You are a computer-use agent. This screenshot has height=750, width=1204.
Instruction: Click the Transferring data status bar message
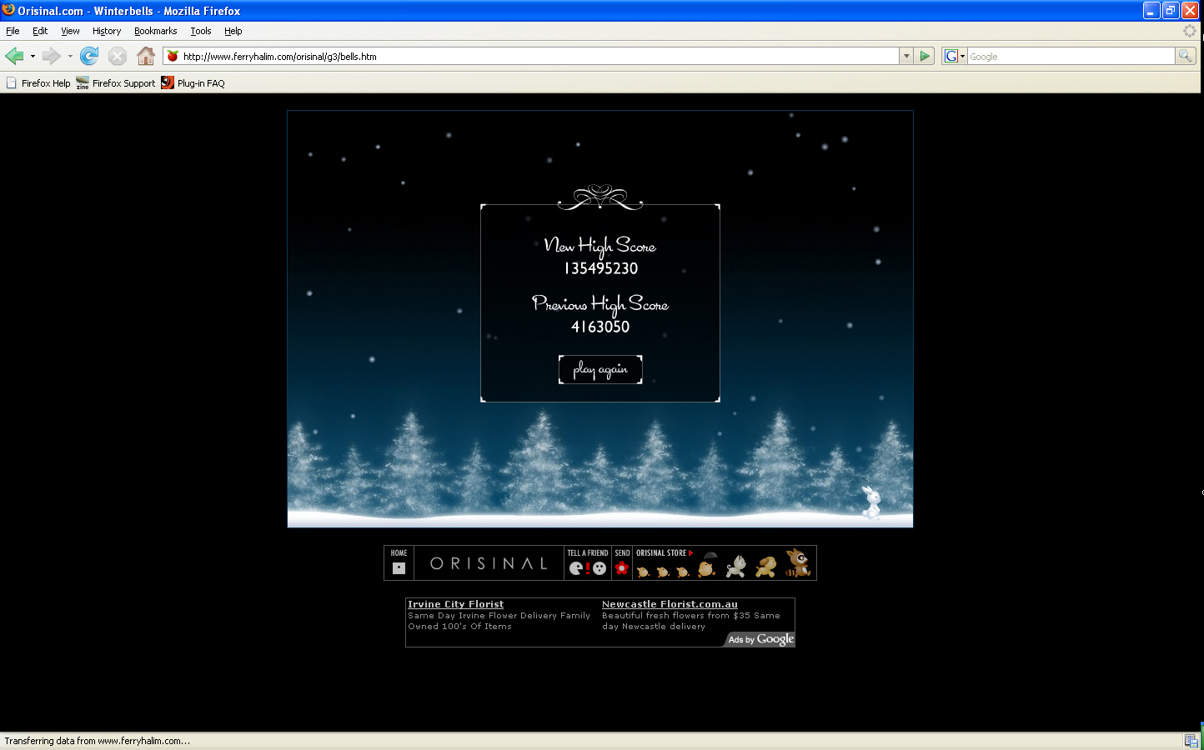[98, 741]
